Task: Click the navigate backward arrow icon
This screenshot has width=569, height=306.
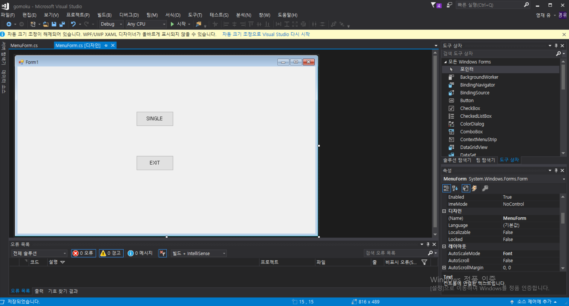Action: pyautogui.click(x=9, y=24)
